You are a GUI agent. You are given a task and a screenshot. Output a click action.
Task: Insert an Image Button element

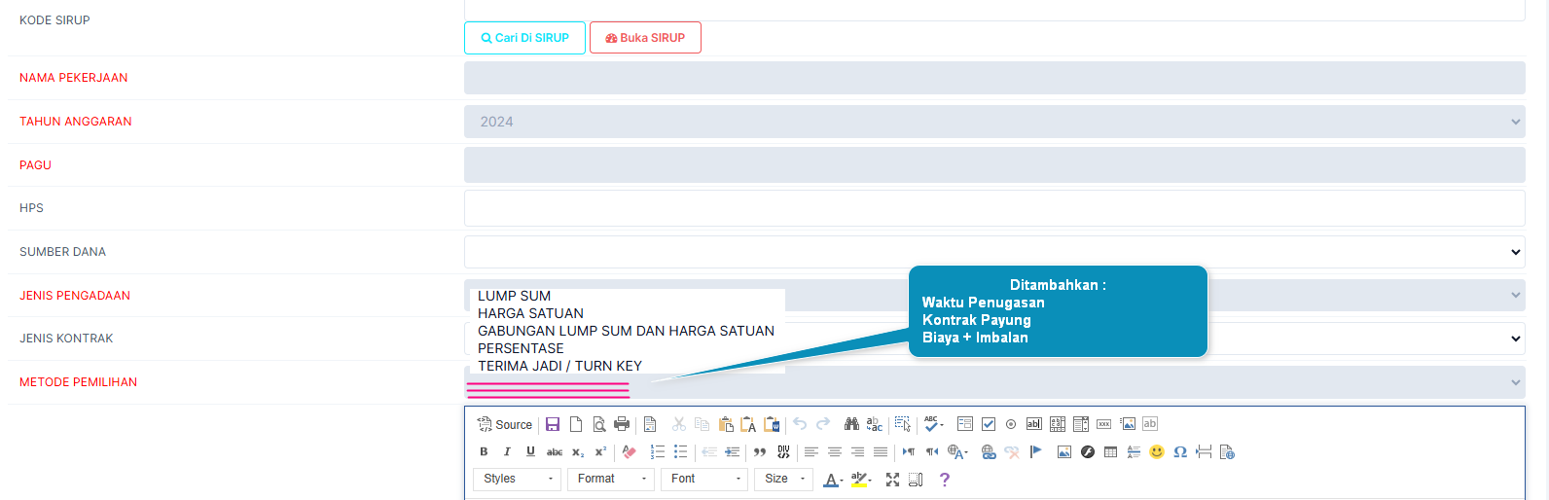point(1128,424)
